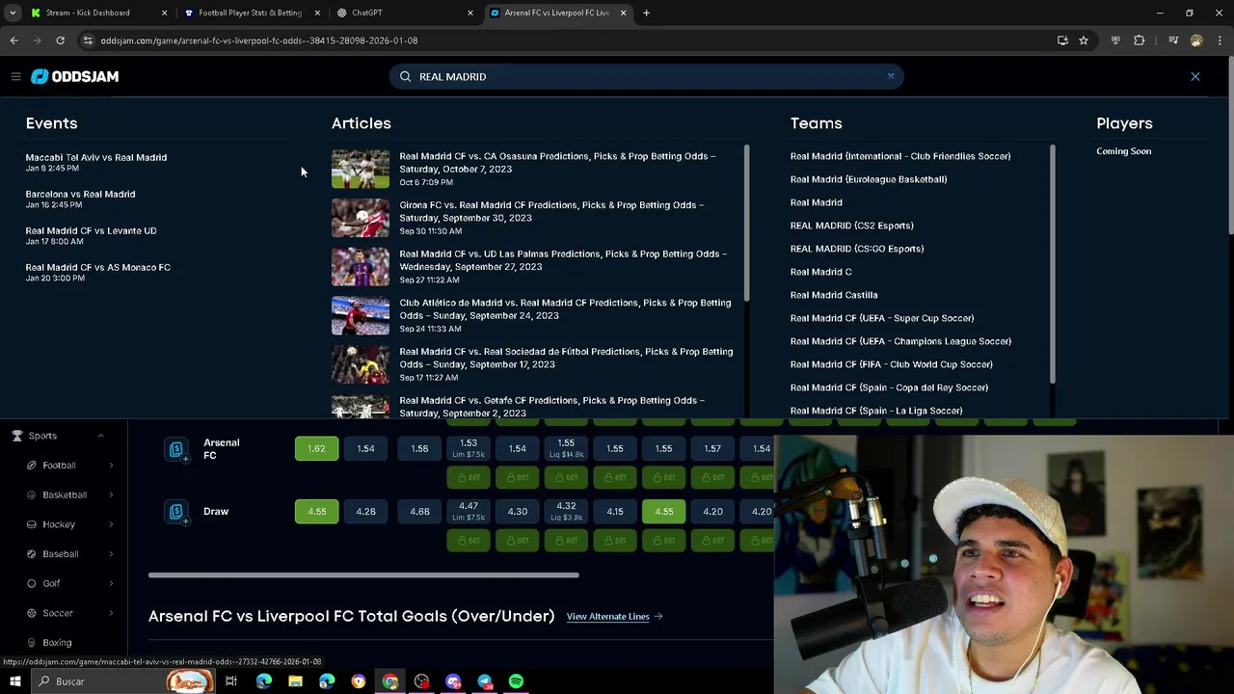Add Draw row to bet tracker
1234x694 pixels.
point(176,512)
